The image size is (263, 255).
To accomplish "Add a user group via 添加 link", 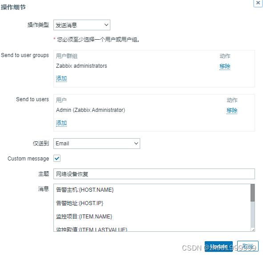I will pos(61,78).
